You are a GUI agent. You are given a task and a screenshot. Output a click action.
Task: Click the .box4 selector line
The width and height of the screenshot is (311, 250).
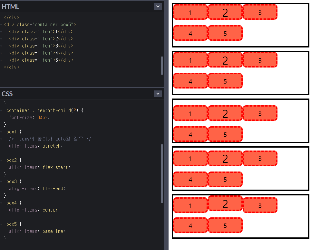(x=13, y=203)
